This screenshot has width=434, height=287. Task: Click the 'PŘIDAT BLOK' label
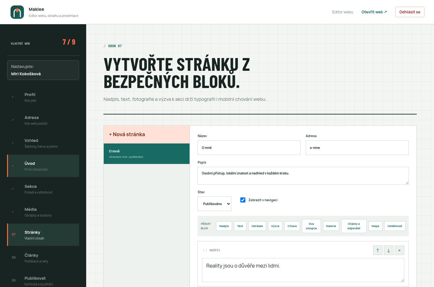(206, 226)
